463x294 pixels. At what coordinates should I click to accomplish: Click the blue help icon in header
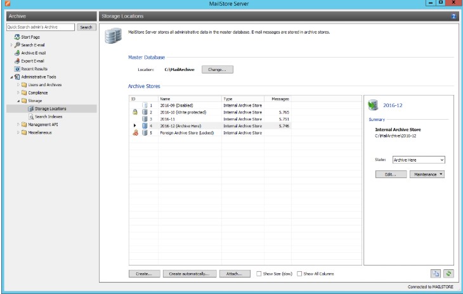coord(453,16)
